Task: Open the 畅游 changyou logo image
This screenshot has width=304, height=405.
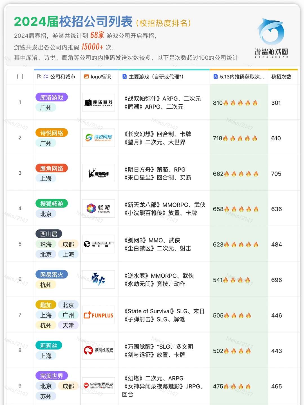Action: click(99, 209)
